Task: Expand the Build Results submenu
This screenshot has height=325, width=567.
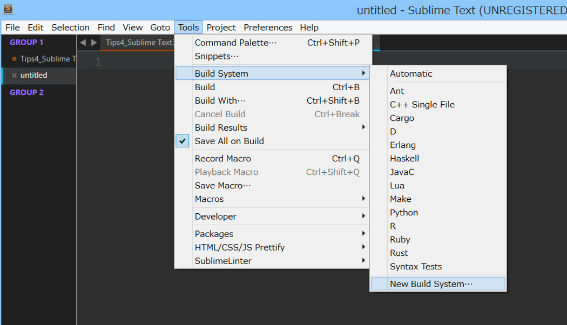Action: [x=272, y=127]
